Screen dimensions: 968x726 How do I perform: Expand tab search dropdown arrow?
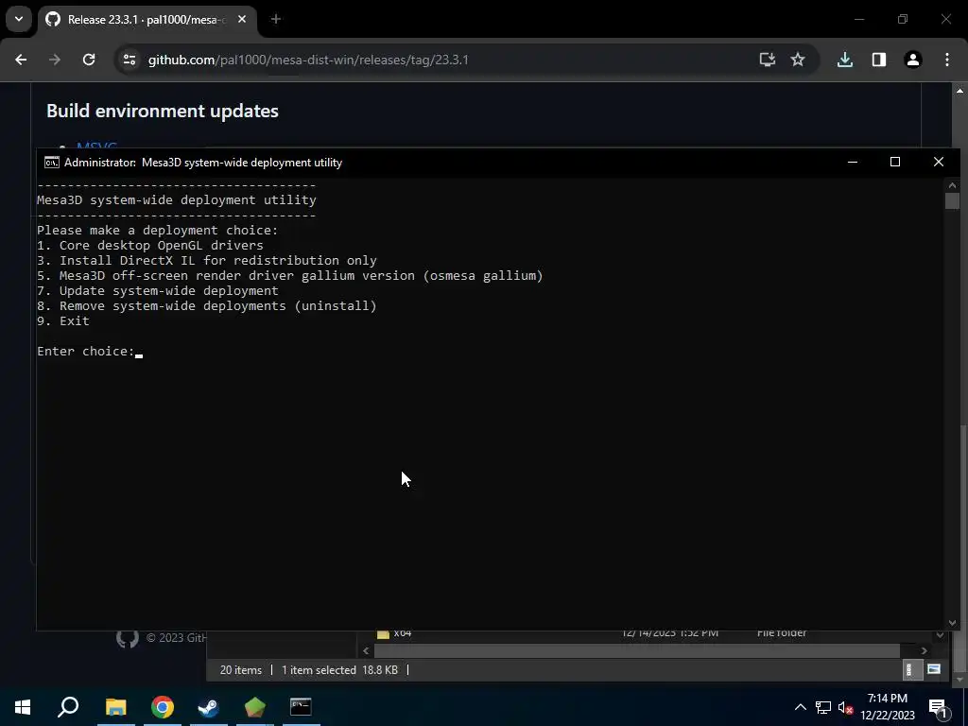[19, 19]
